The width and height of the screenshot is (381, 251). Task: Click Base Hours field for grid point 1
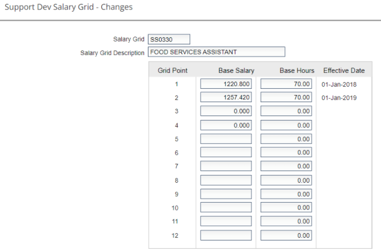point(286,84)
